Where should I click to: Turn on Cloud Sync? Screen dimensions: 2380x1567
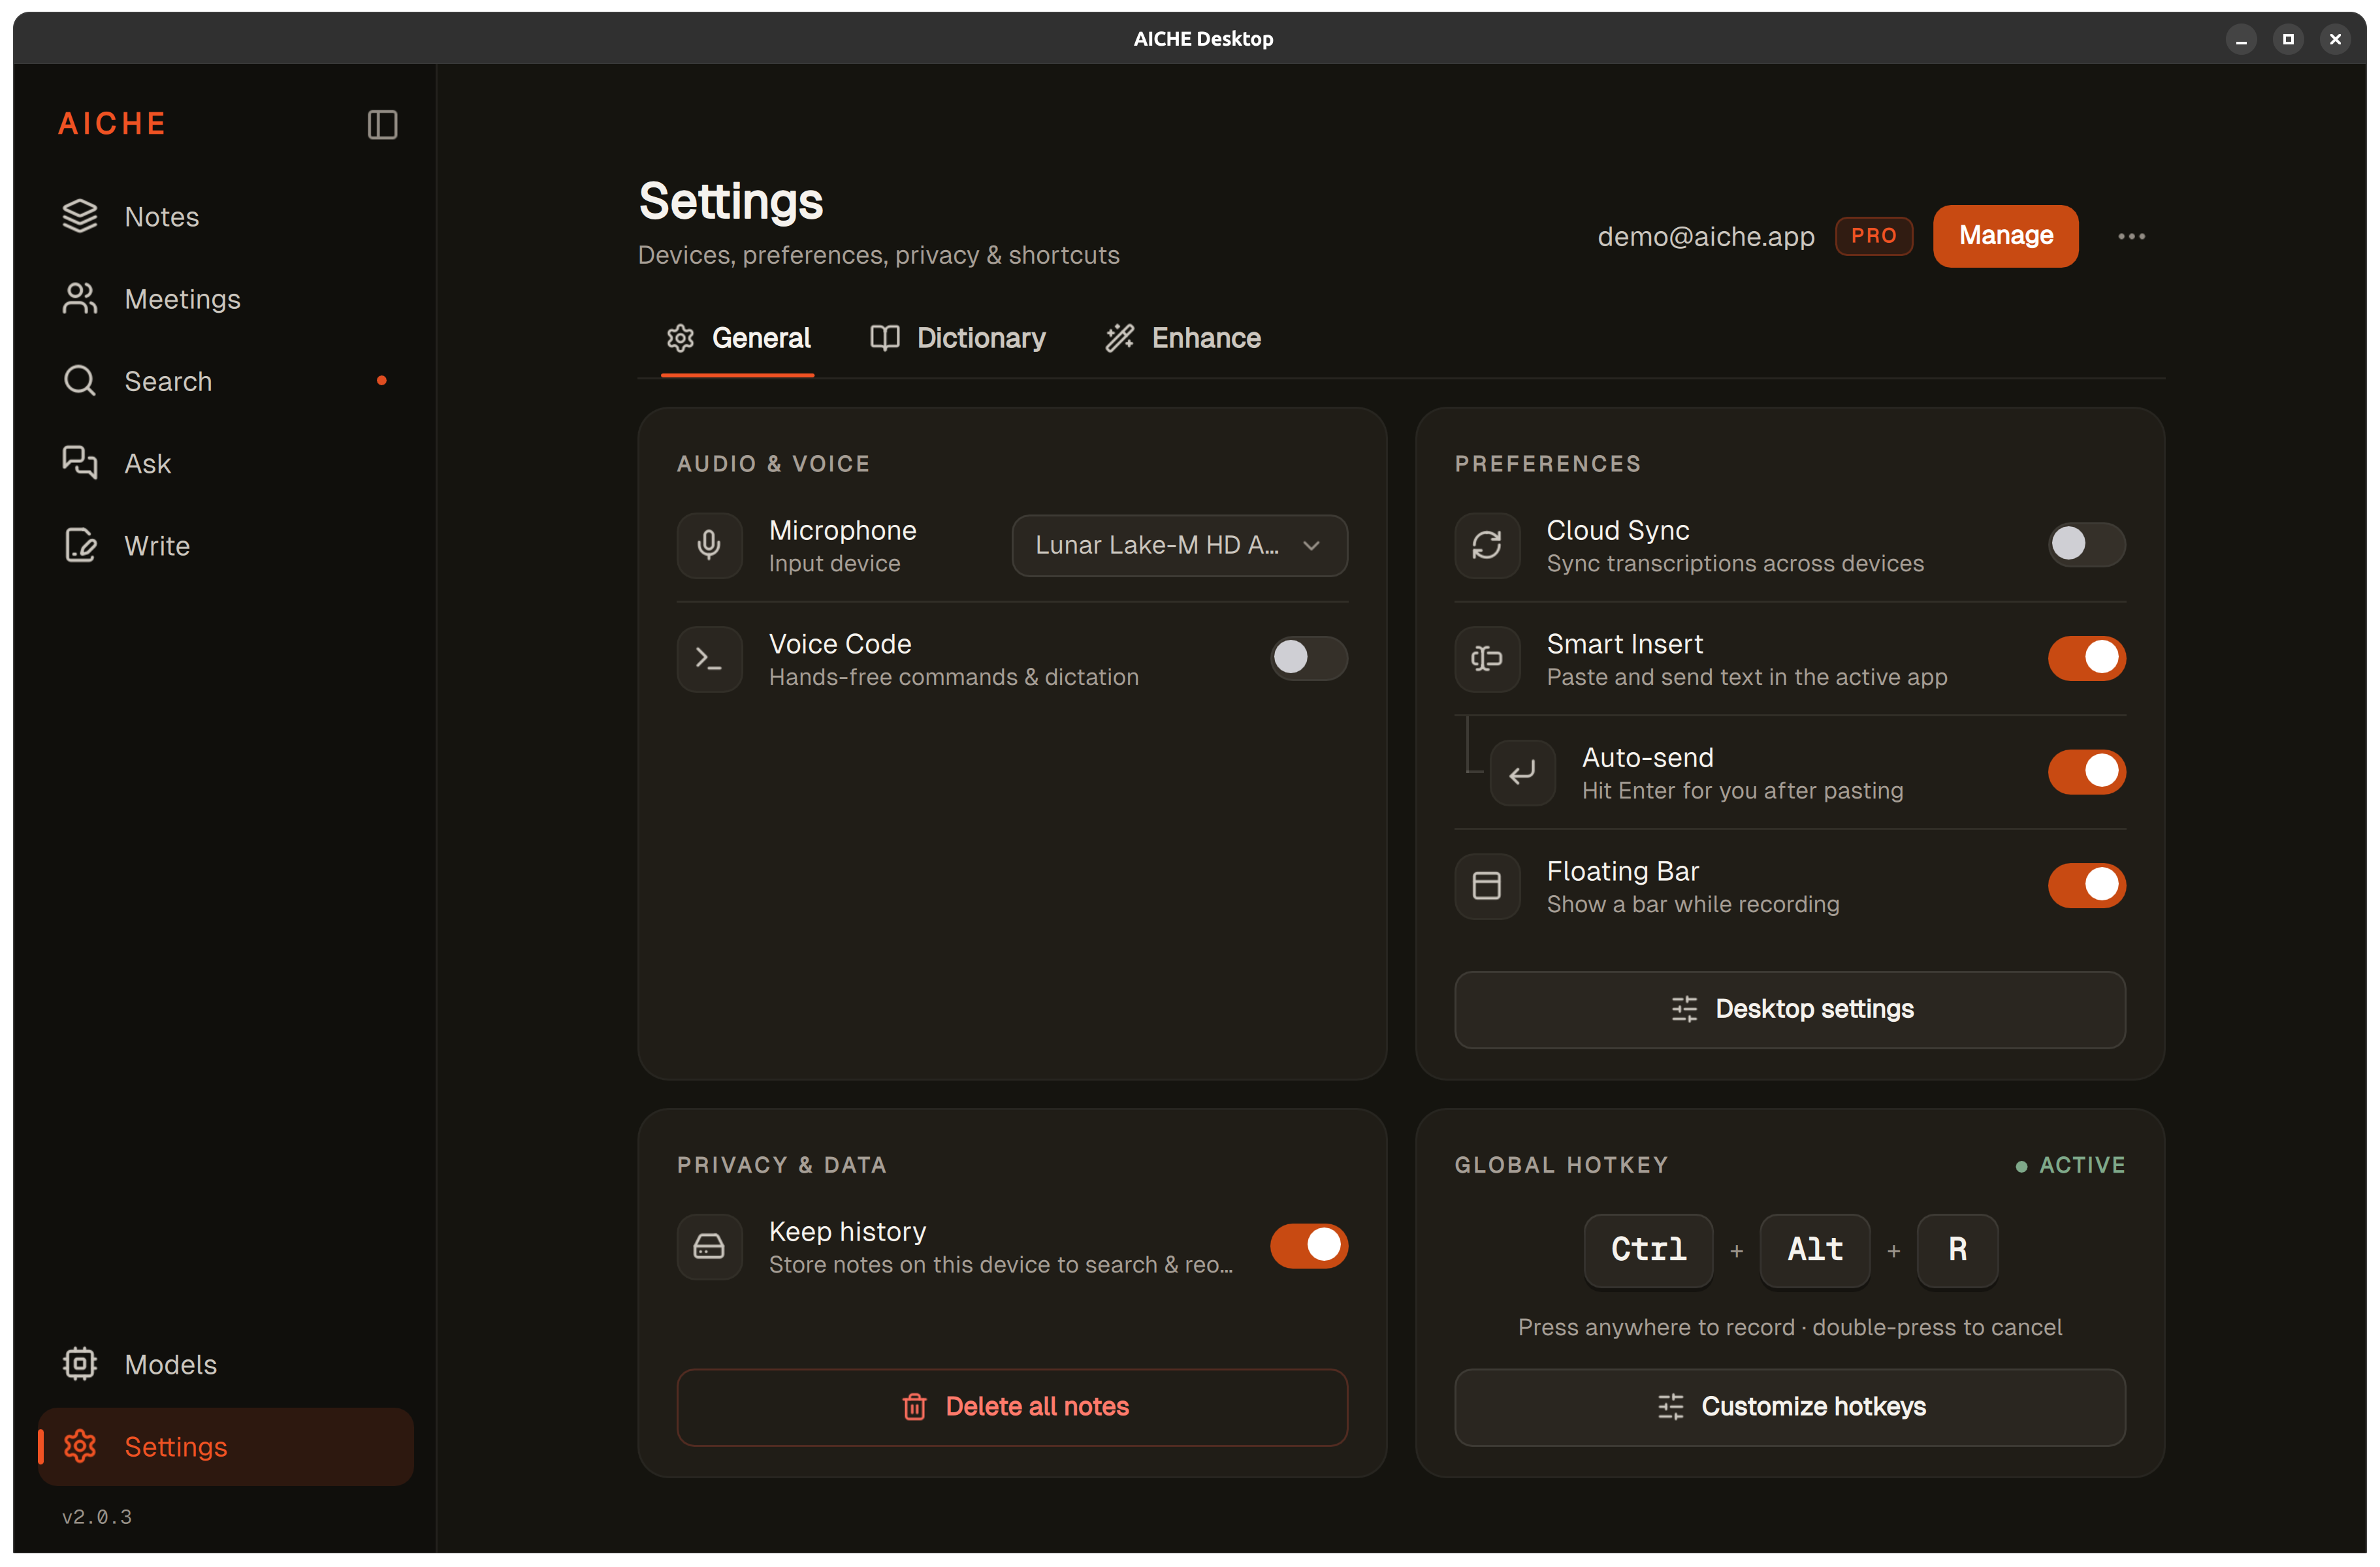(x=2086, y=545)
